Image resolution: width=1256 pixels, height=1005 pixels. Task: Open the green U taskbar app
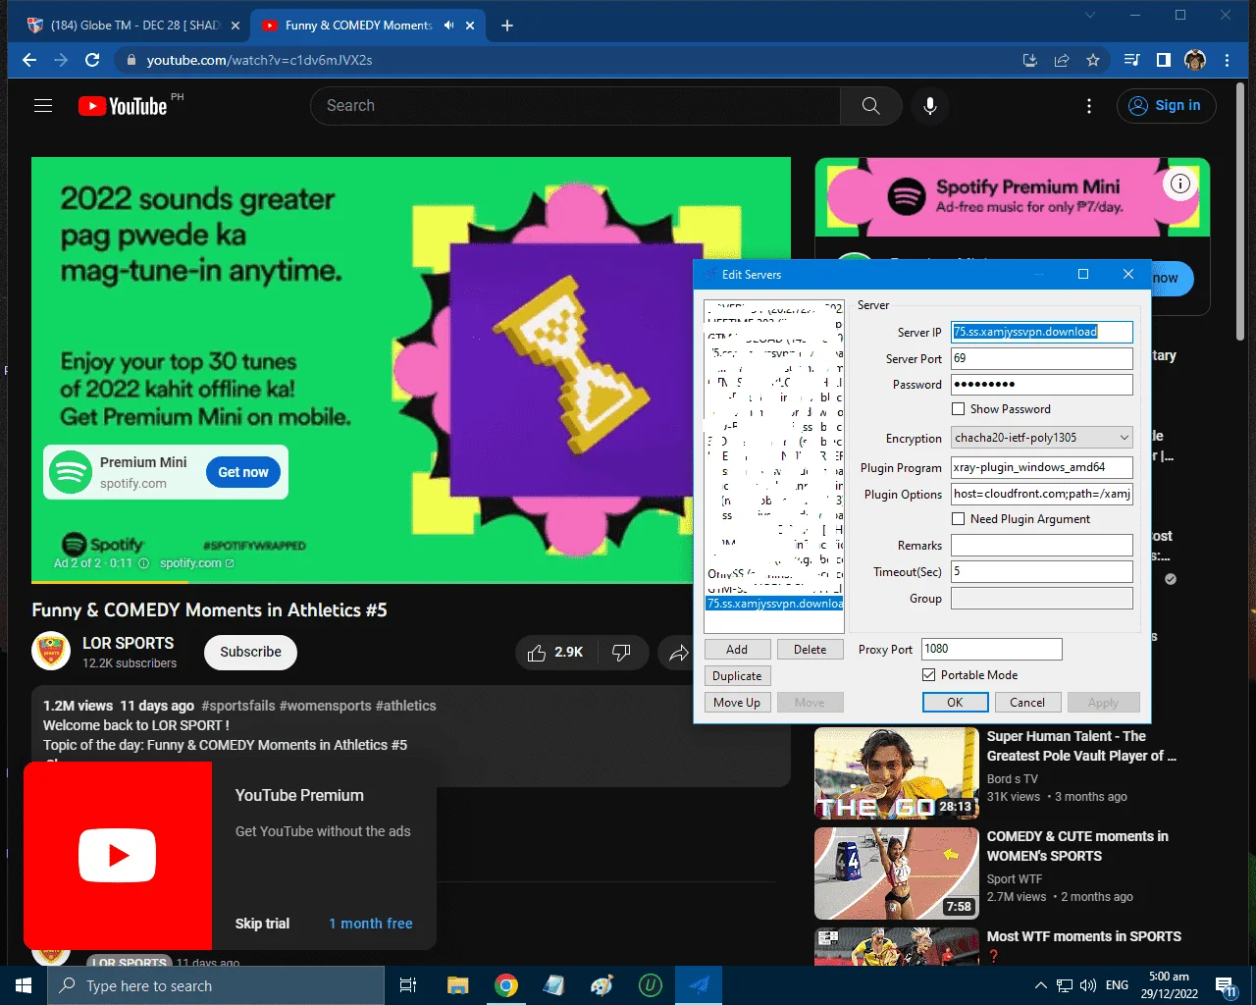click(651, 985)
